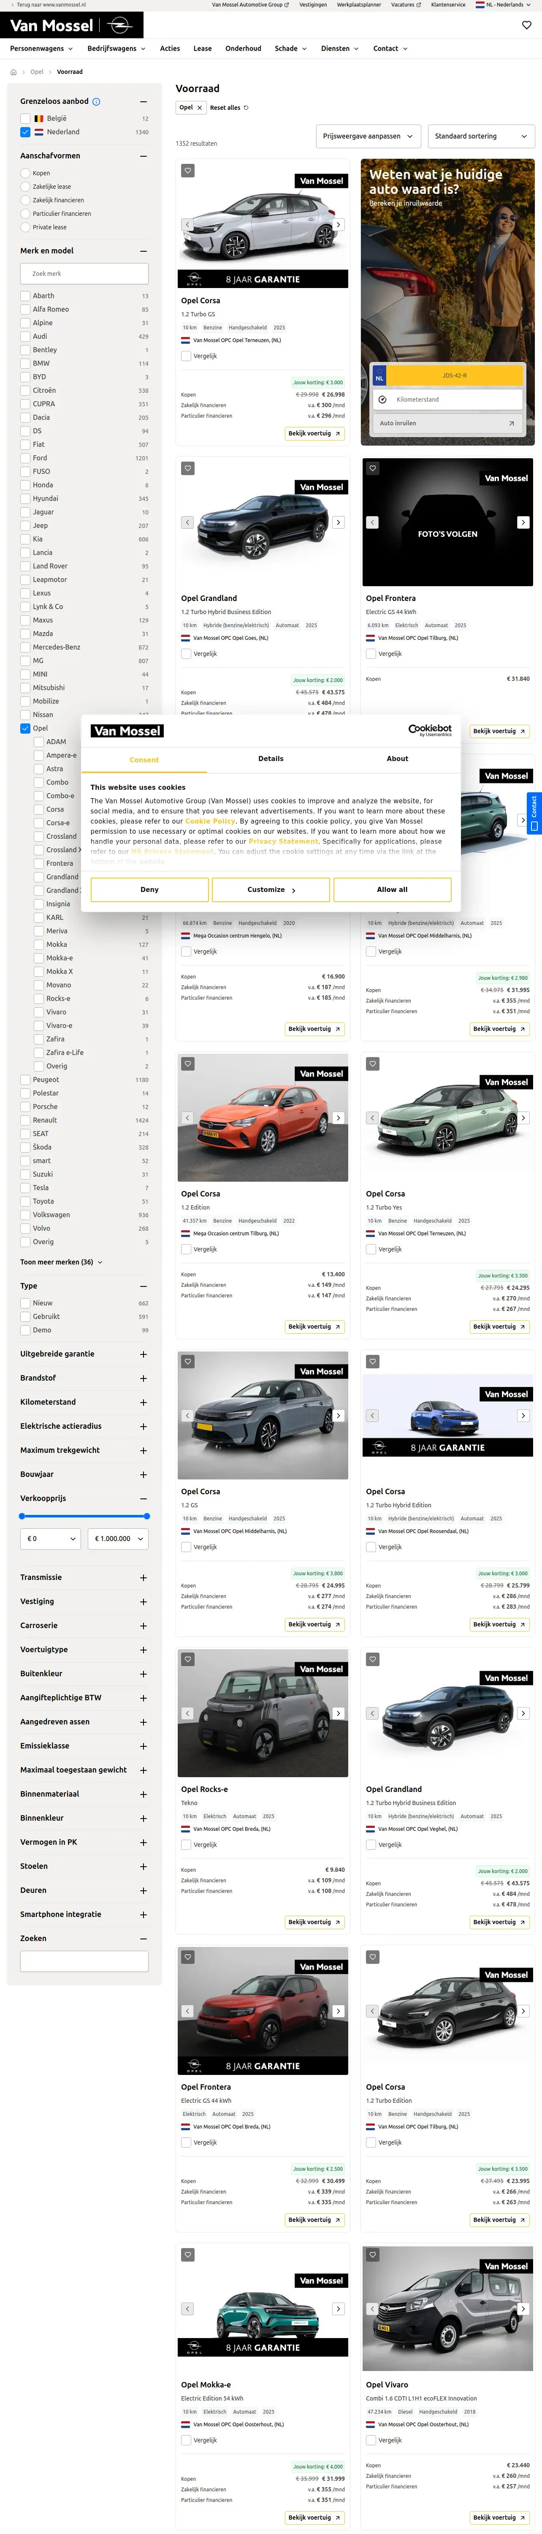Select the Private lease radio option
The image size is (542, 2534).
pos(26,227)
